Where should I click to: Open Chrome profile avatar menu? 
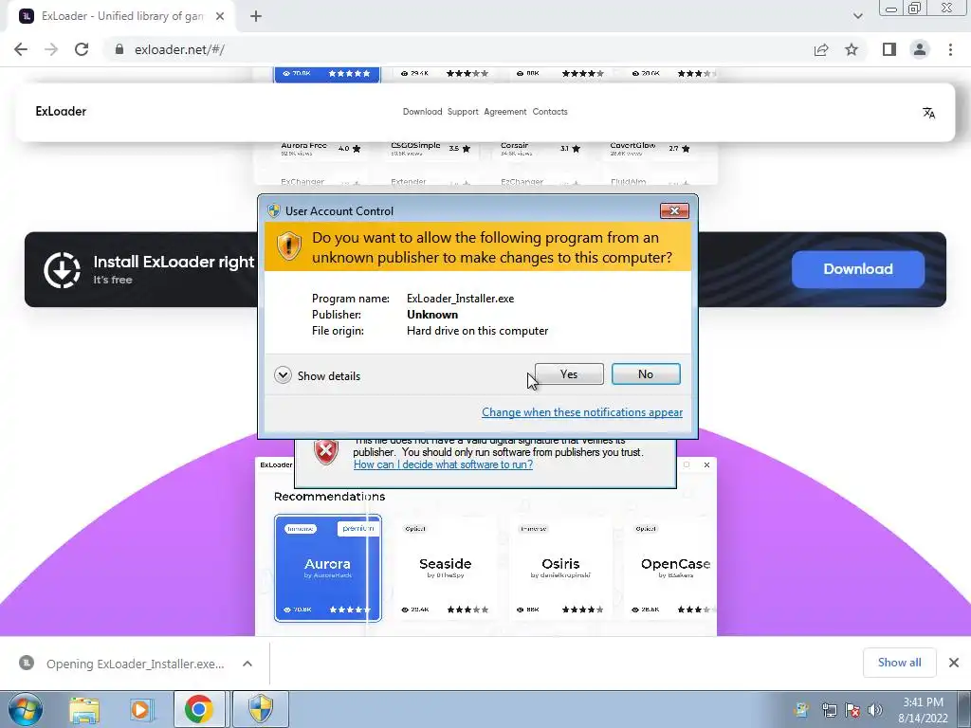coord(920,49)
